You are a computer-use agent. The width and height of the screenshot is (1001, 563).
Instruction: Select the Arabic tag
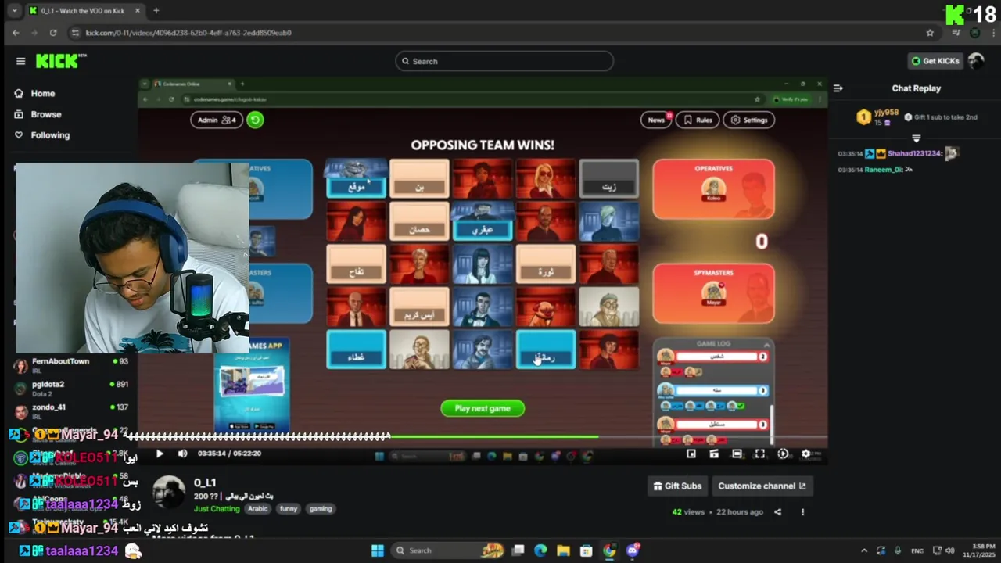pyautogui.click(x=257, y=509)
